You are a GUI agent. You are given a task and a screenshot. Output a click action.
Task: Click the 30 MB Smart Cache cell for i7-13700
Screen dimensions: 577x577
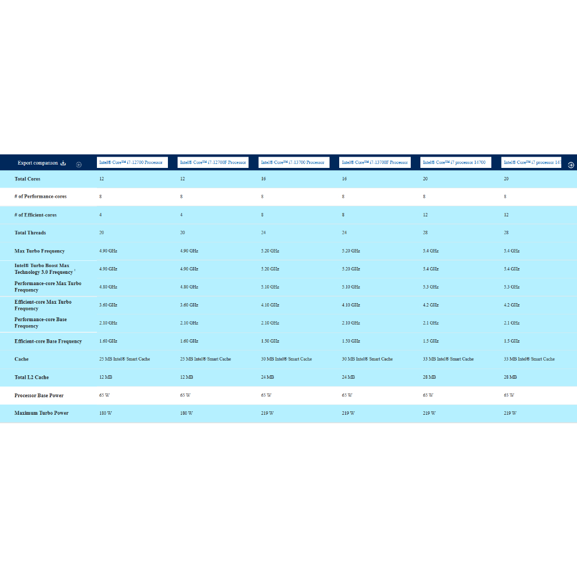click(286, 359)
